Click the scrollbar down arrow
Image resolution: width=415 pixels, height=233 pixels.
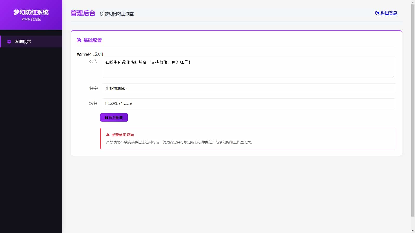click(x=413, y=231)
